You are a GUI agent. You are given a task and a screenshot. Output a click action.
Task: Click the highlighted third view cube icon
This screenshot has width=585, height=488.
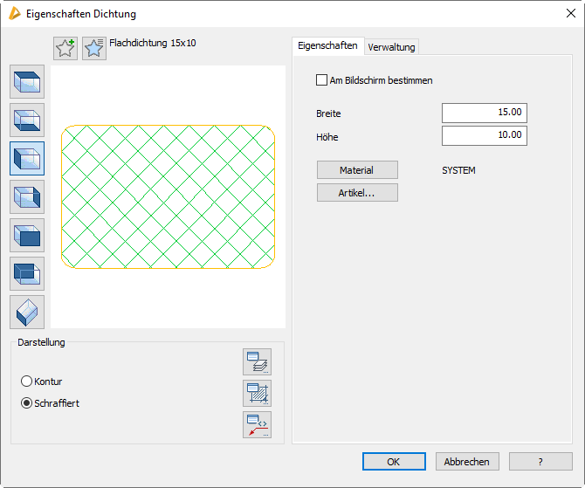pos(27,159)
